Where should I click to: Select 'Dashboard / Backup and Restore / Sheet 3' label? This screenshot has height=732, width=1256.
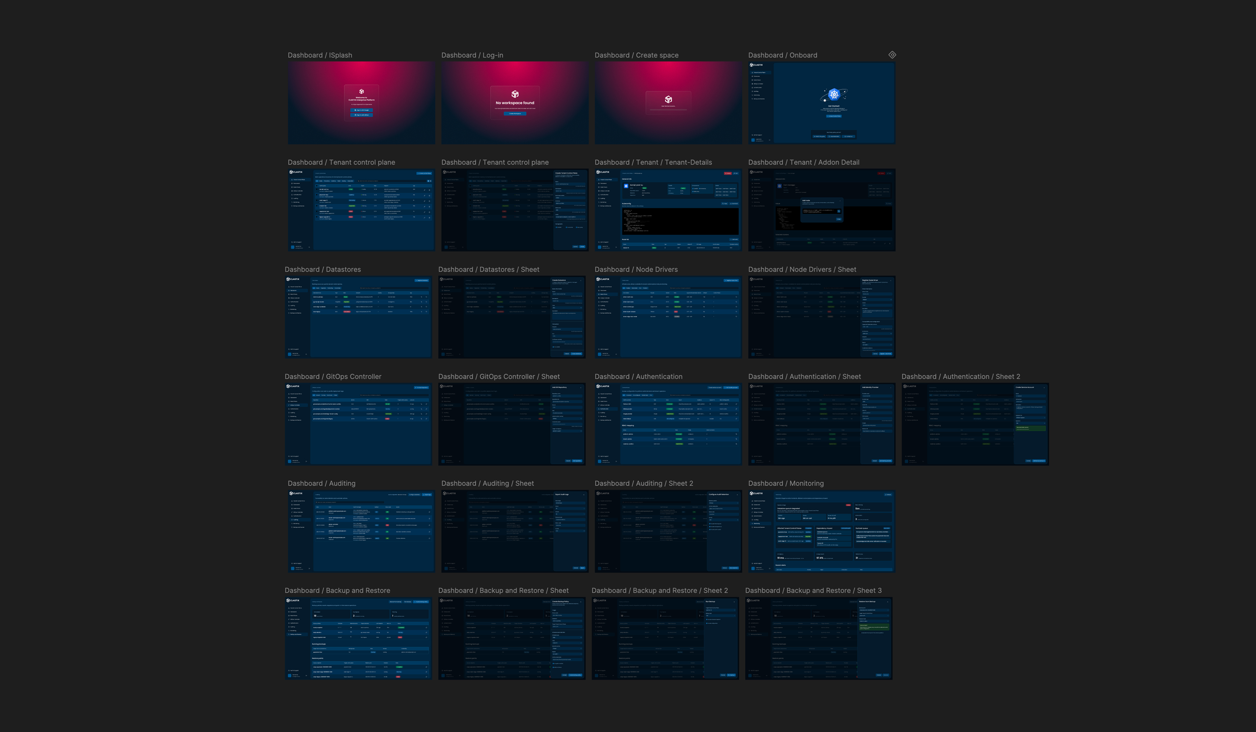tap(813, 590)
